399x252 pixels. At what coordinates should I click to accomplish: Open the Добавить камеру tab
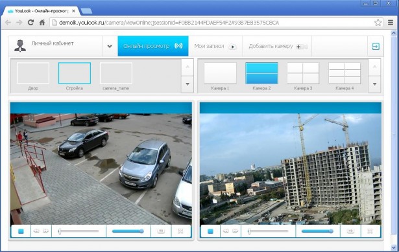point(277,46)
